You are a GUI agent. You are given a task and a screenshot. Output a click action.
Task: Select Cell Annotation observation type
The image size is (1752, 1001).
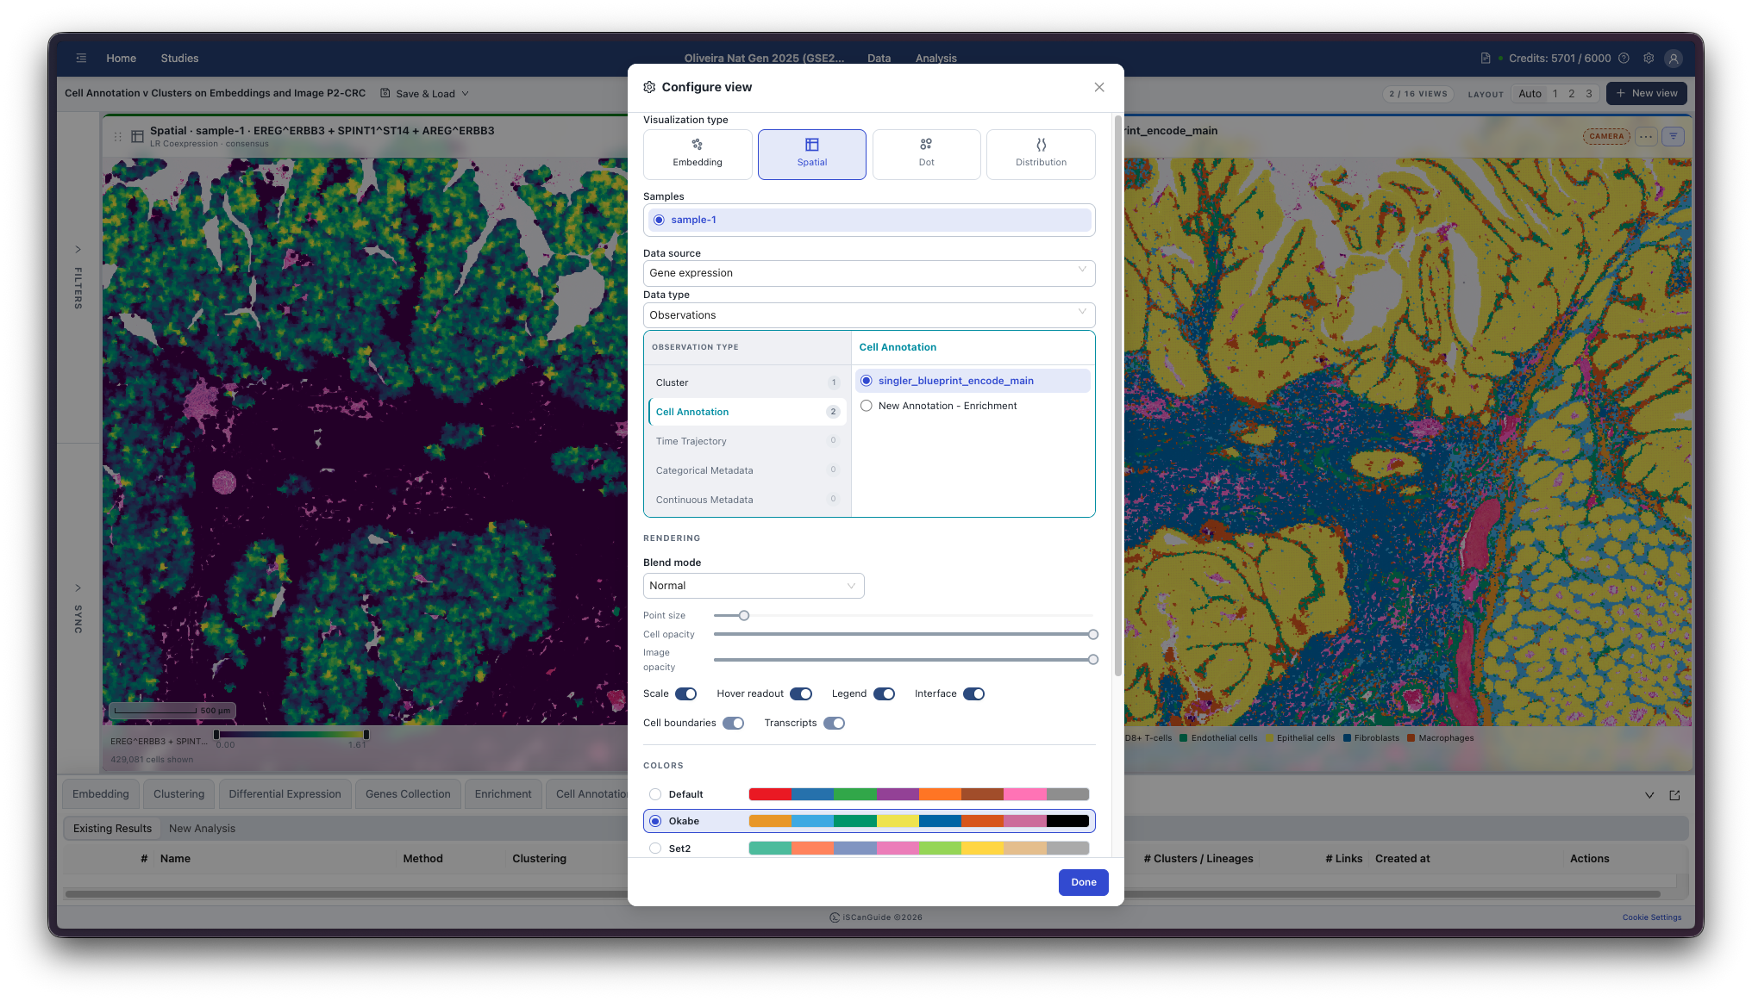point(747,412)
